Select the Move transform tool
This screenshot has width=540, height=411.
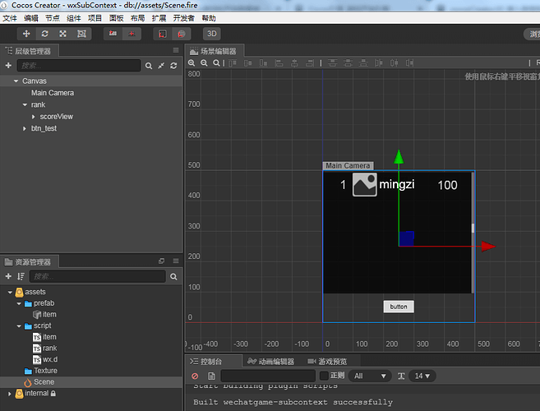[x=26, y=34]
